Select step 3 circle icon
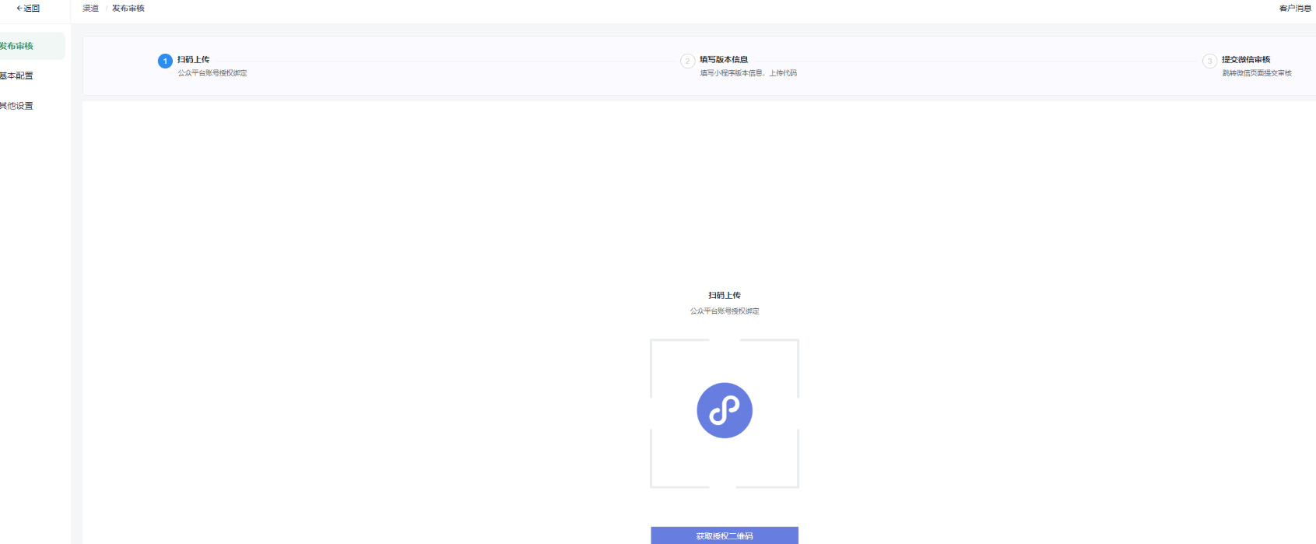 tap(1209, 61)
